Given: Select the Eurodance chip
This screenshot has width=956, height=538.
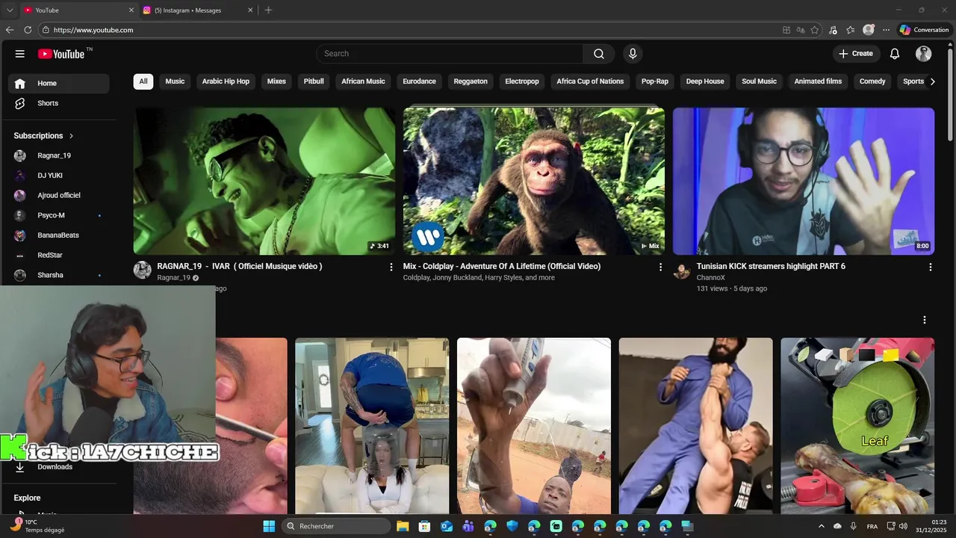Looking at the screenshot, I should coord(419,81).
